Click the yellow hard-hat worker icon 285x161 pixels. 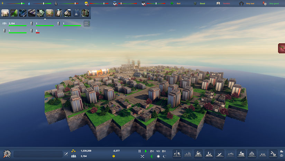point(86,3)
